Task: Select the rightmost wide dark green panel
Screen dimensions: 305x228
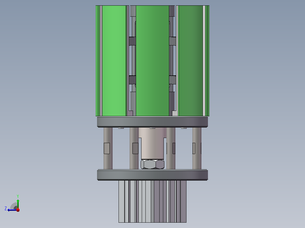Action: 191,61
